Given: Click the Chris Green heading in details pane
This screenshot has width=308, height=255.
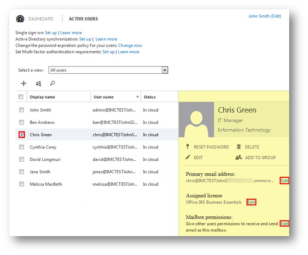Looking at the screenshot, I should tap(237, 110).
